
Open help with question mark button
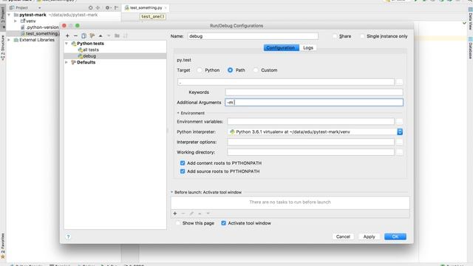point(68,236)
